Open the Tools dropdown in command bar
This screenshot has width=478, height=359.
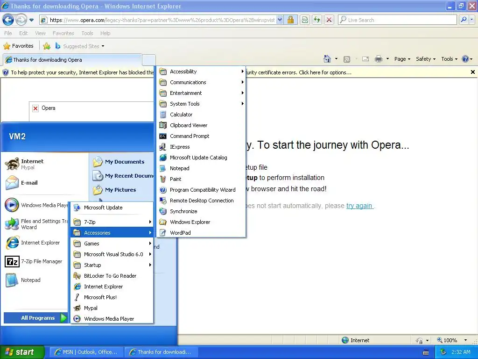click(x=449, y=59)
